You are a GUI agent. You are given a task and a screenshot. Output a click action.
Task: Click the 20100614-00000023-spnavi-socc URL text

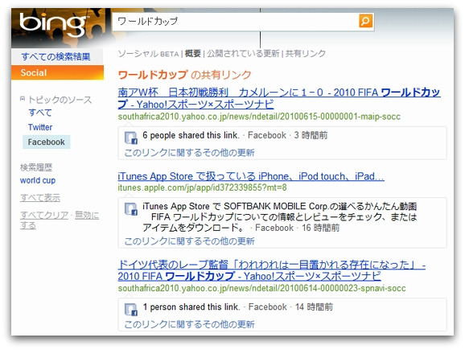point(261,288)
